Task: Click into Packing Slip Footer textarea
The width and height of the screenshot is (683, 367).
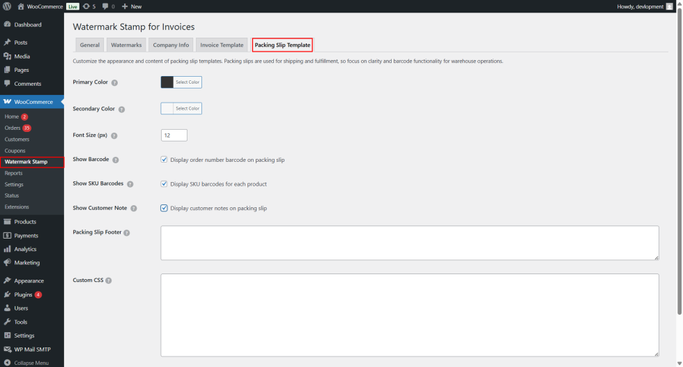Action: tap(410, 243)
